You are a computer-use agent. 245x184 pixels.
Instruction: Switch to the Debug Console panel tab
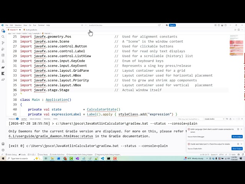(35, 119)
